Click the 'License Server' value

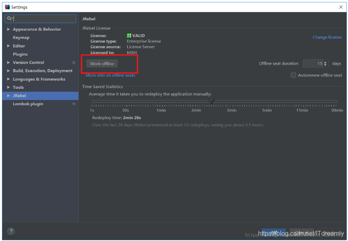[141, 47]
